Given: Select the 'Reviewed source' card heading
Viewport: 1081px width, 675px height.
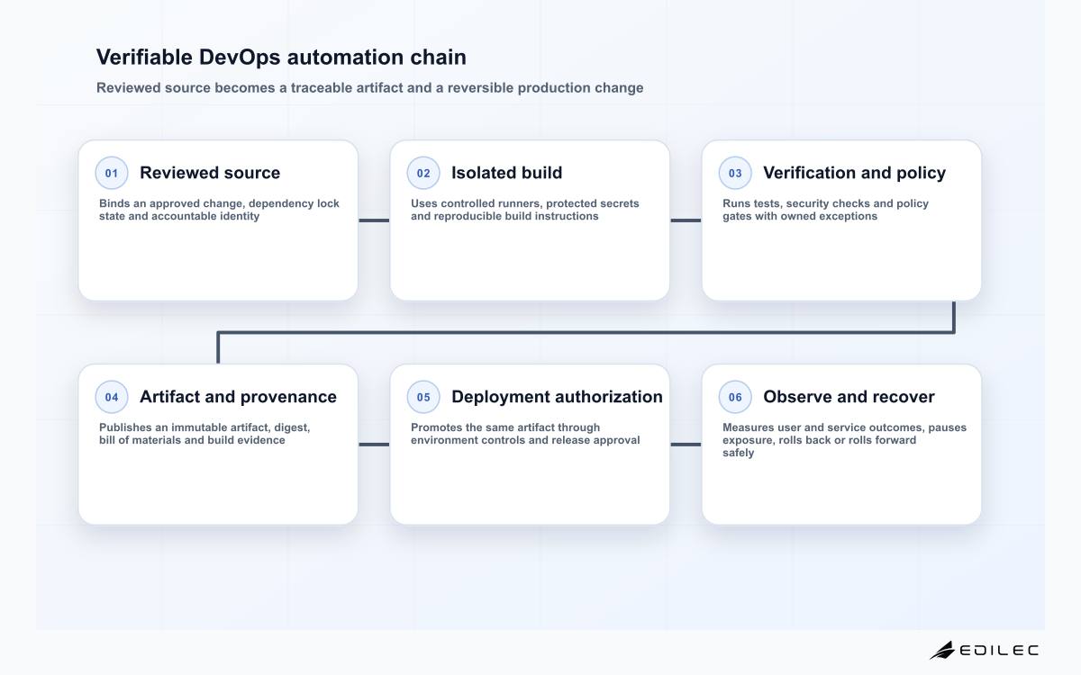Looking at the screenshot, I should click(210, 173).
